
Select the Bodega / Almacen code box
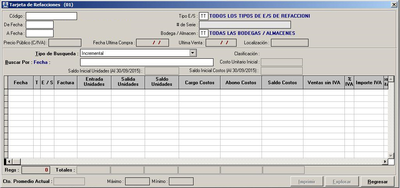[x=203, y=33]
